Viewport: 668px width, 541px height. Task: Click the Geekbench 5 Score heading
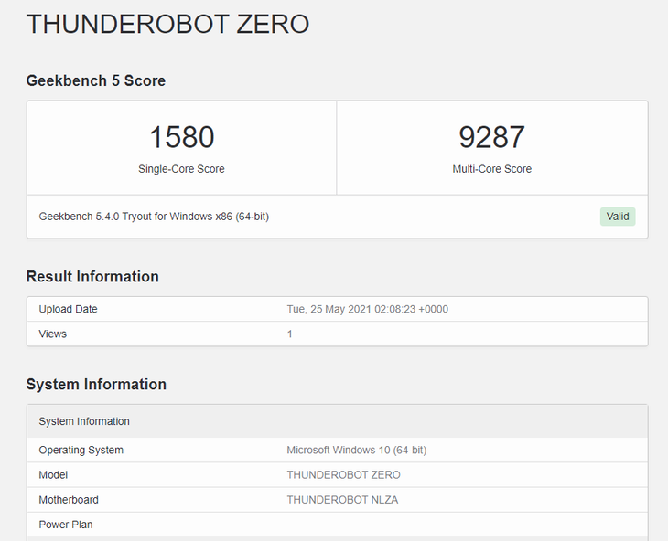(96, 80)
